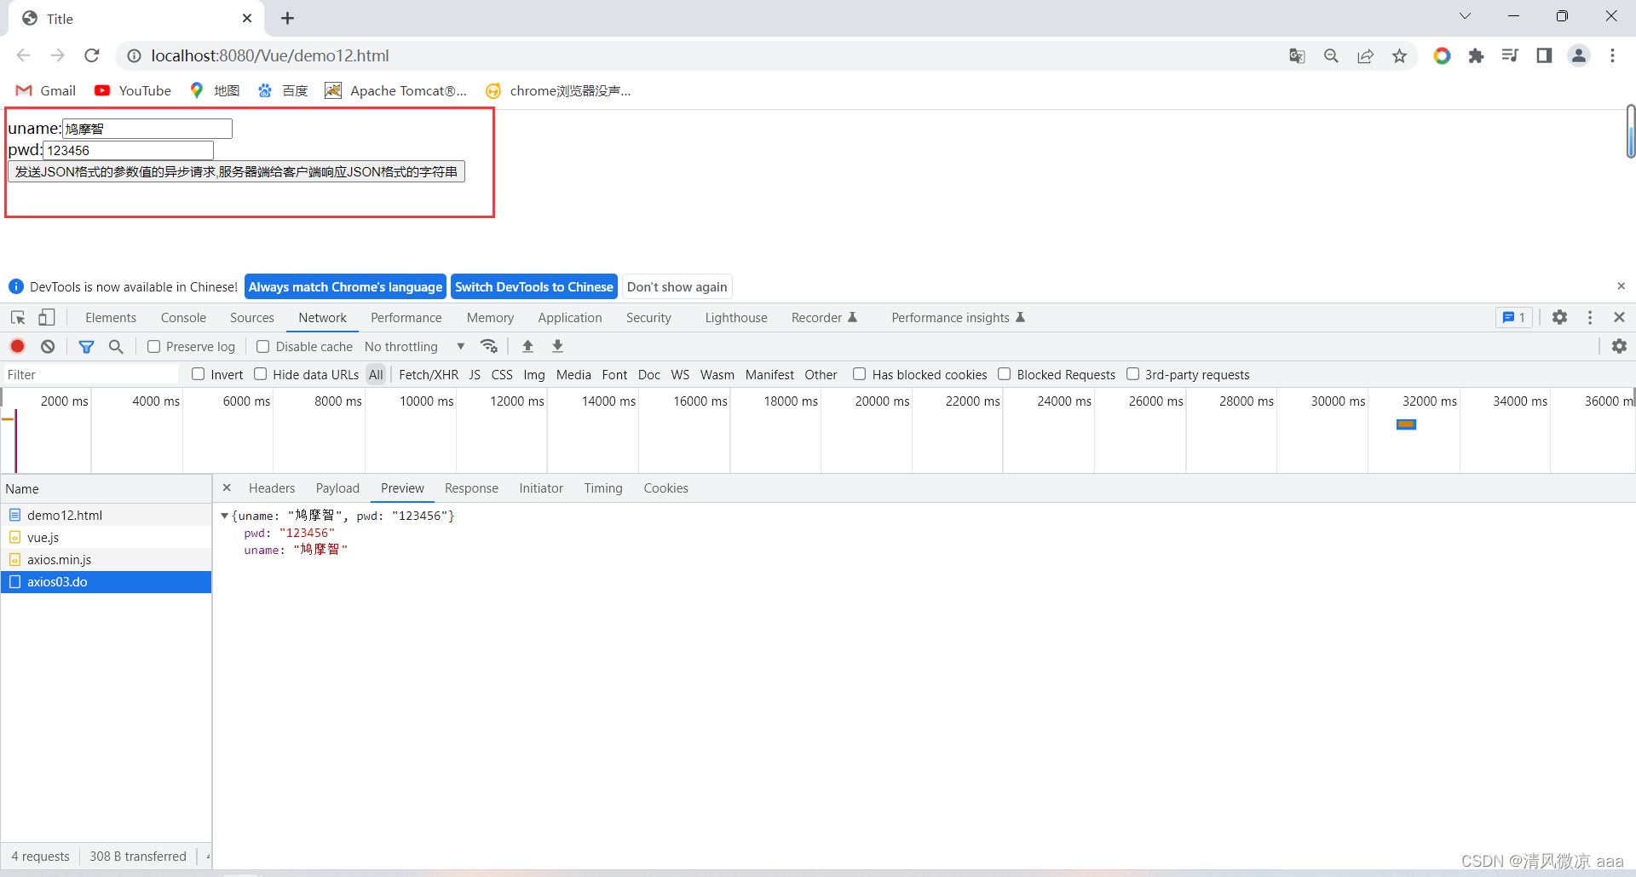Click Always match Chrome's language button
The width and height of the screenshot is (1636, 877).
345,286
